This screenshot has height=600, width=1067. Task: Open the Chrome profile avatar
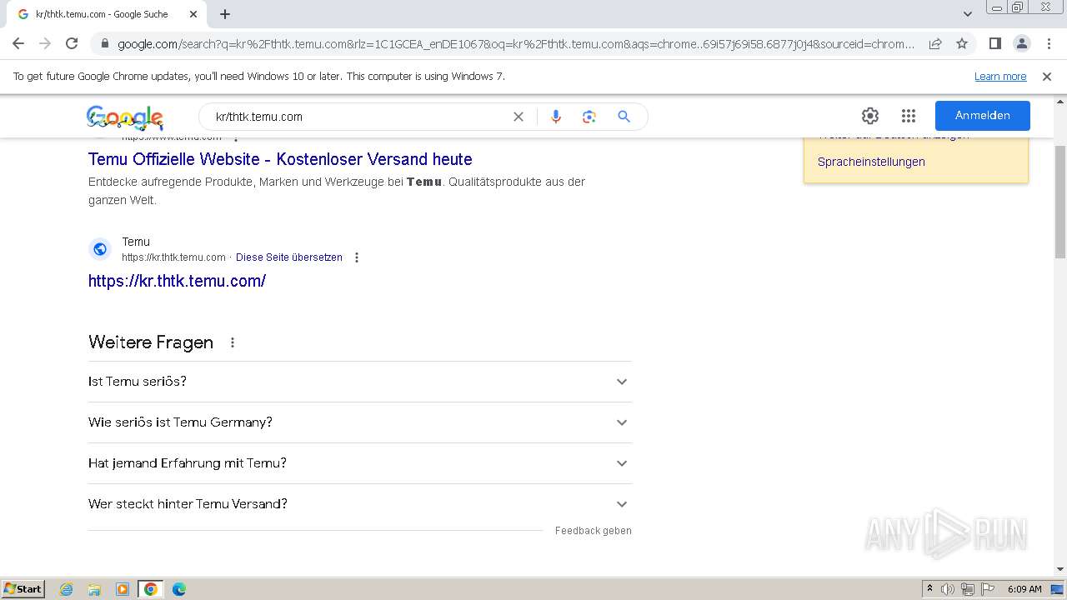1021,43
